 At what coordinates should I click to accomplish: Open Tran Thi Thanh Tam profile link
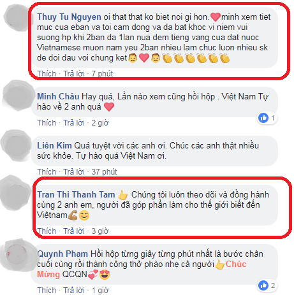[x=76, y=195]
